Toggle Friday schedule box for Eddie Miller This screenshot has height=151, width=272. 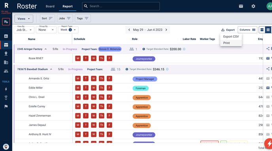[x=109, y=88]
